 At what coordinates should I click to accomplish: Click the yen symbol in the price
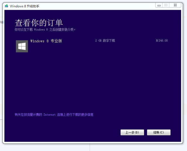pyautogui.click(x=157, y=41)
